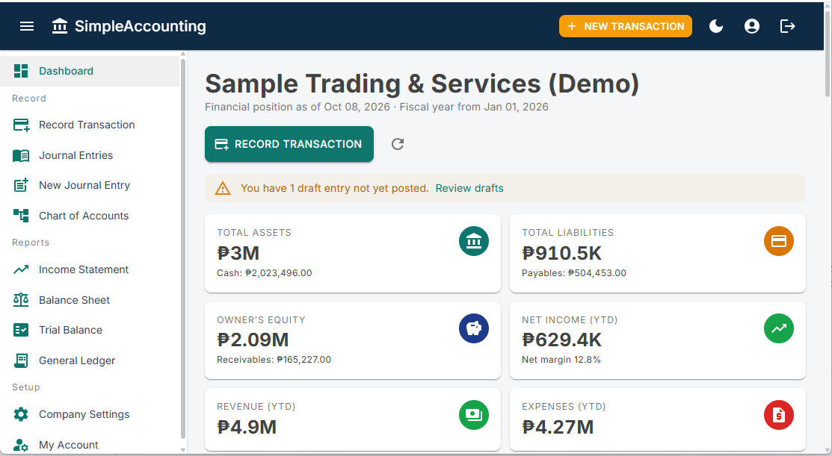
Task: Go to Journal Entries in sidebar
Action: [x=90, y=155]
